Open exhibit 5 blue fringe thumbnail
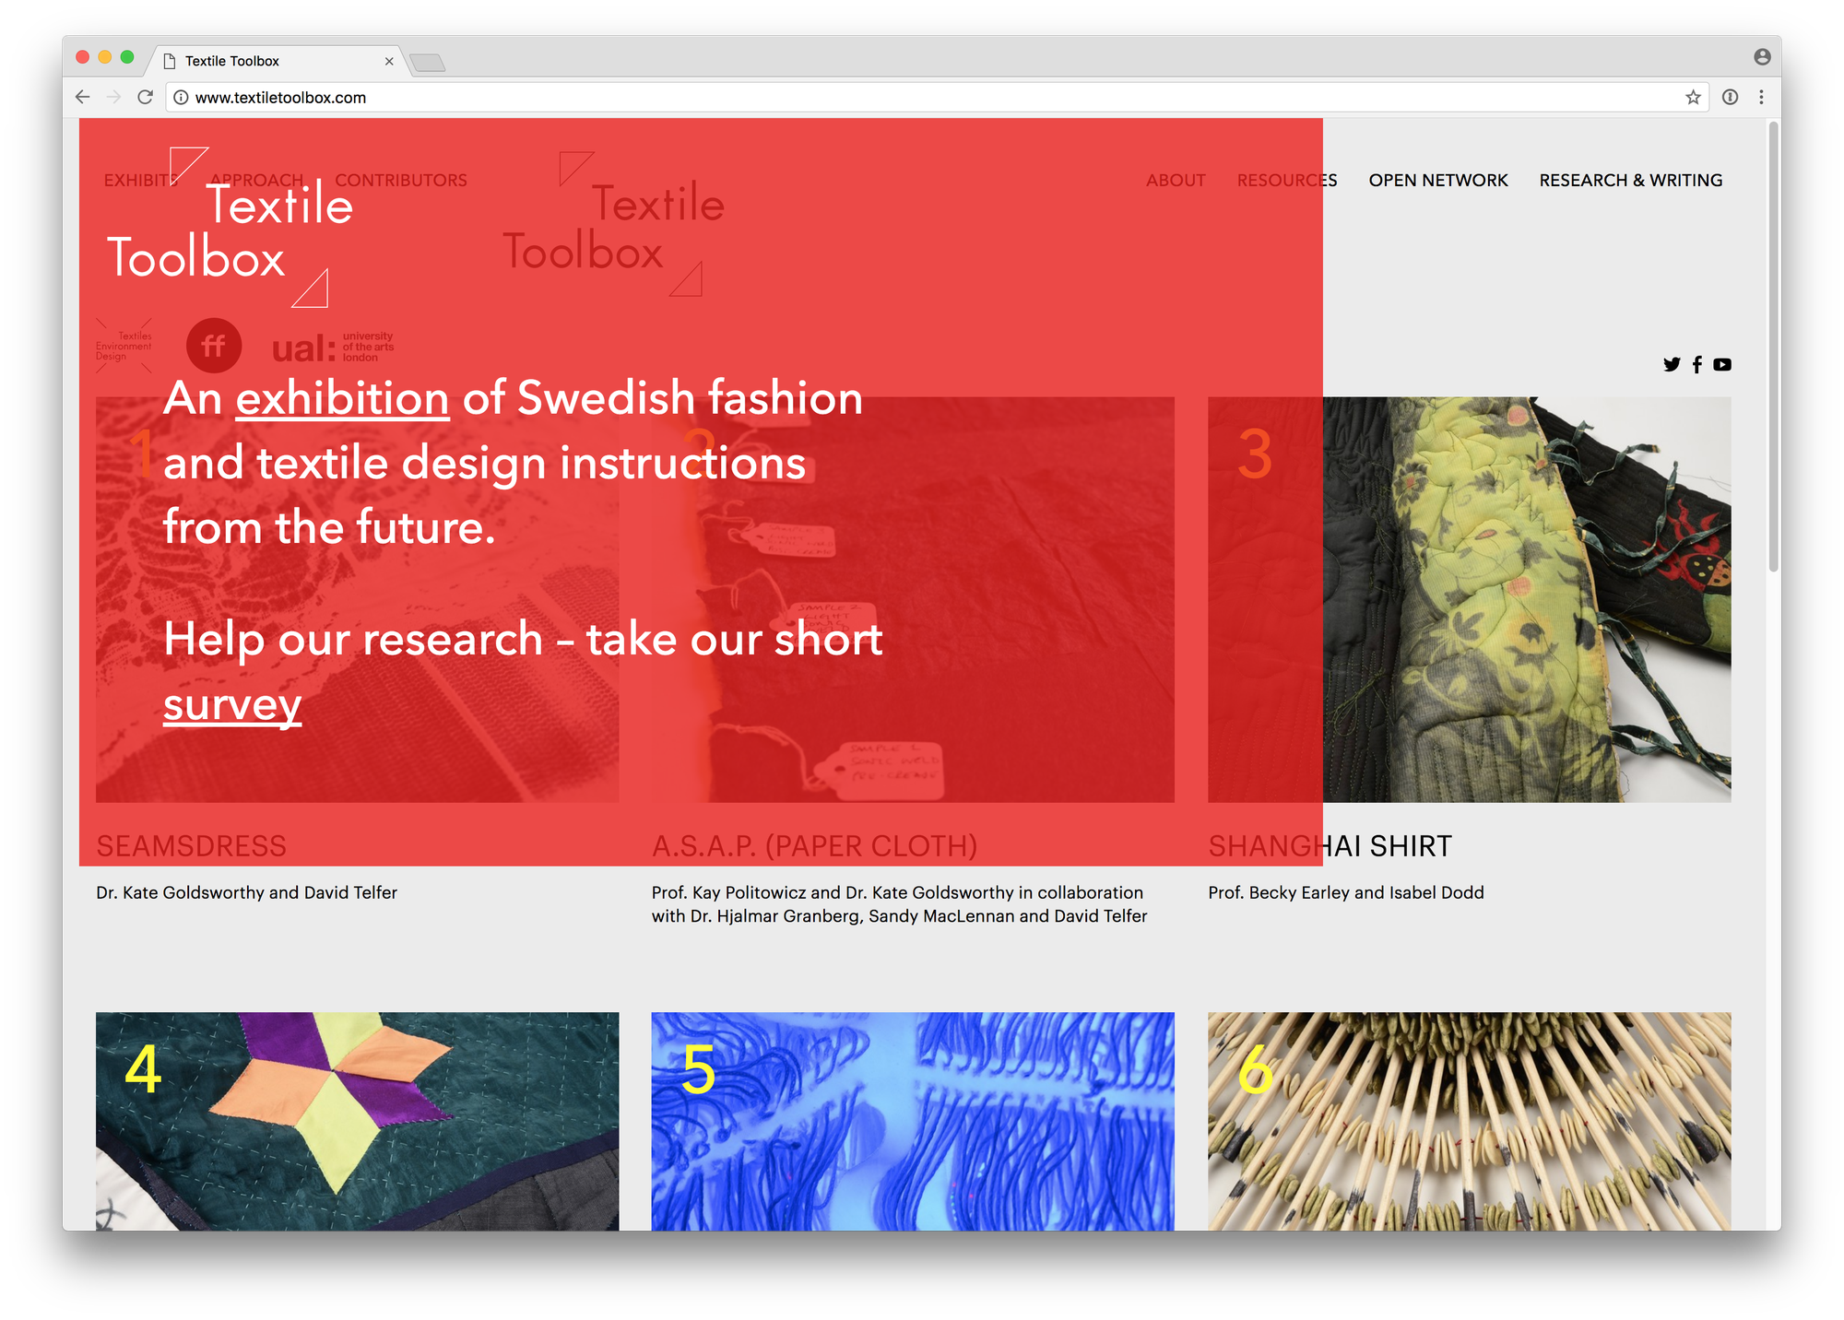 tap(913, 1121)
